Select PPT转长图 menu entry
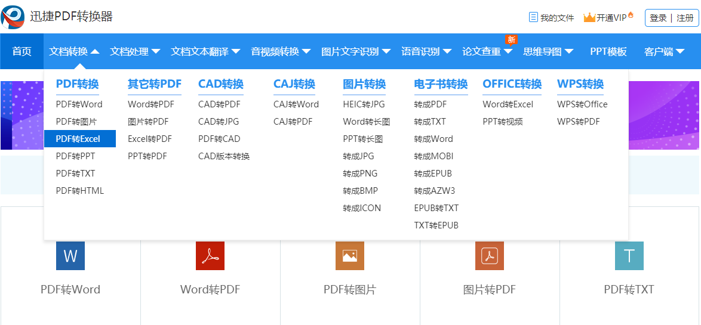Viewport: 701px width, 325px height. (363, 139)
